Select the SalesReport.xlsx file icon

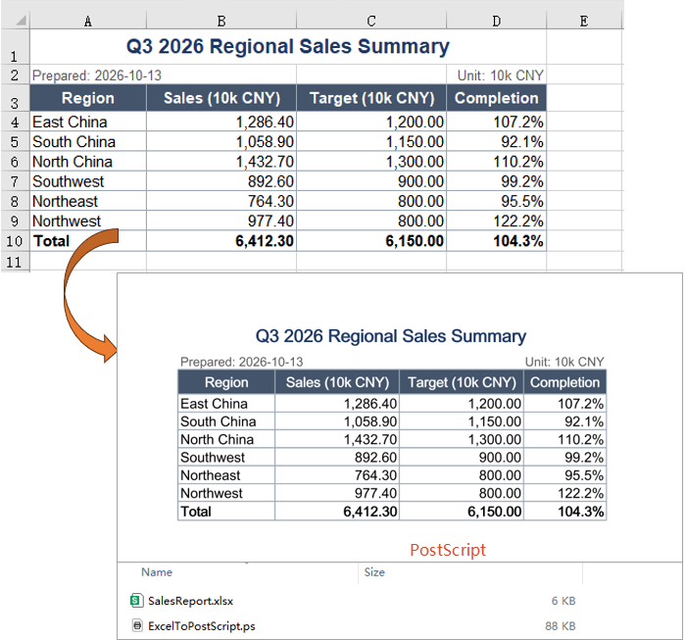pos(136,600)
